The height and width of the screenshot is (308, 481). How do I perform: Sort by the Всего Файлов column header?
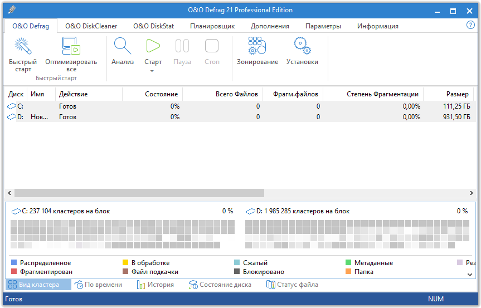(223, 94)
